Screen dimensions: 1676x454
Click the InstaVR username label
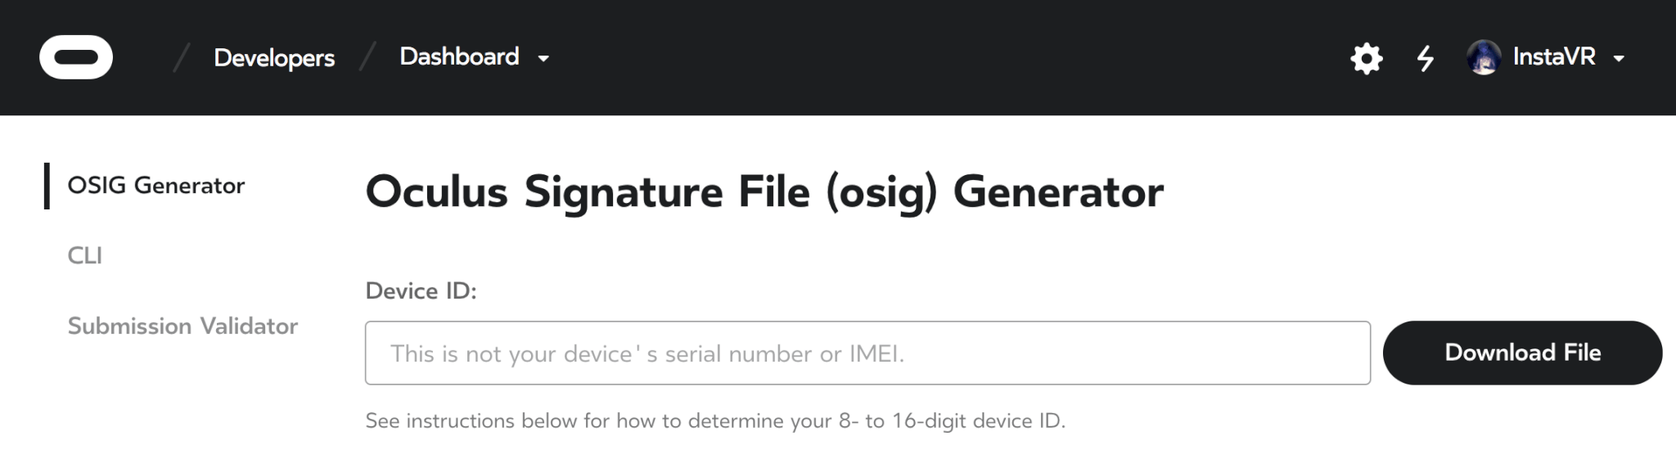1554,56
